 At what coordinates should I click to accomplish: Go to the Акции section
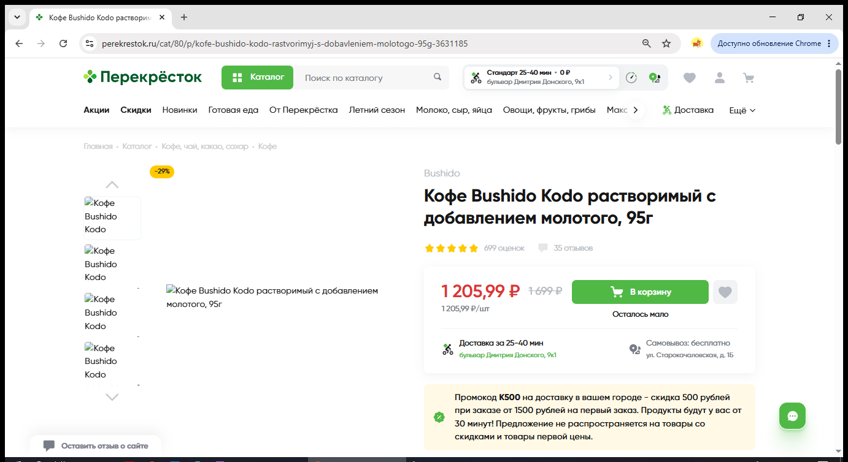pyautogui.click(x=96, y=110)
